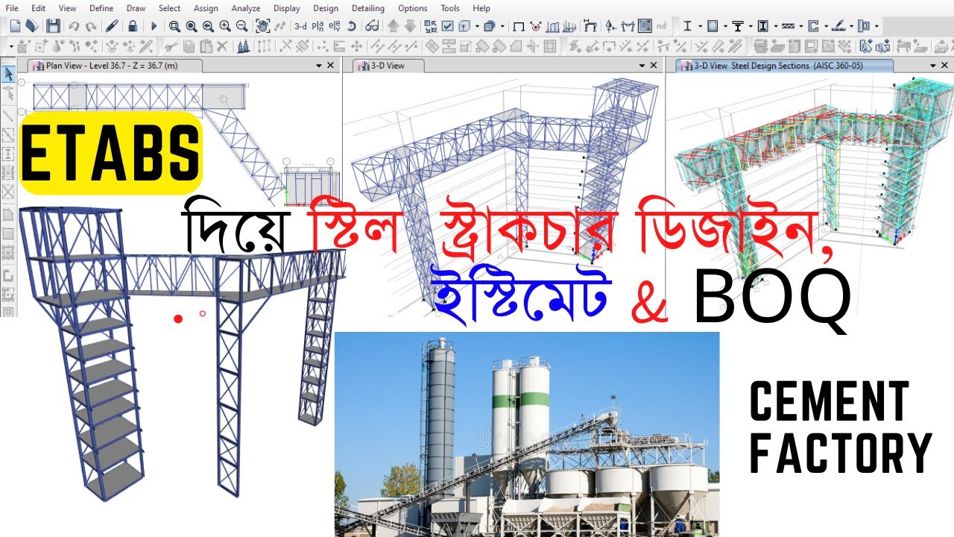Close the middle 3-D View window
This screenshot has width=954, height=537.
click(654, 66)
